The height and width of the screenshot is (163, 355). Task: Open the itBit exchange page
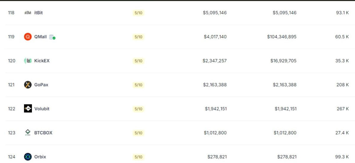38,13
